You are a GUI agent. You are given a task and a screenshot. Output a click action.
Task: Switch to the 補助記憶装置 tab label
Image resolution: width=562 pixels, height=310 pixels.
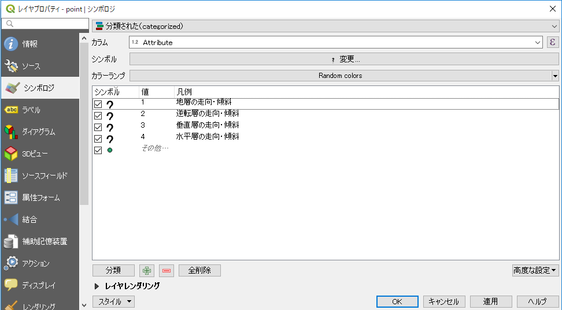pos(45,242)
